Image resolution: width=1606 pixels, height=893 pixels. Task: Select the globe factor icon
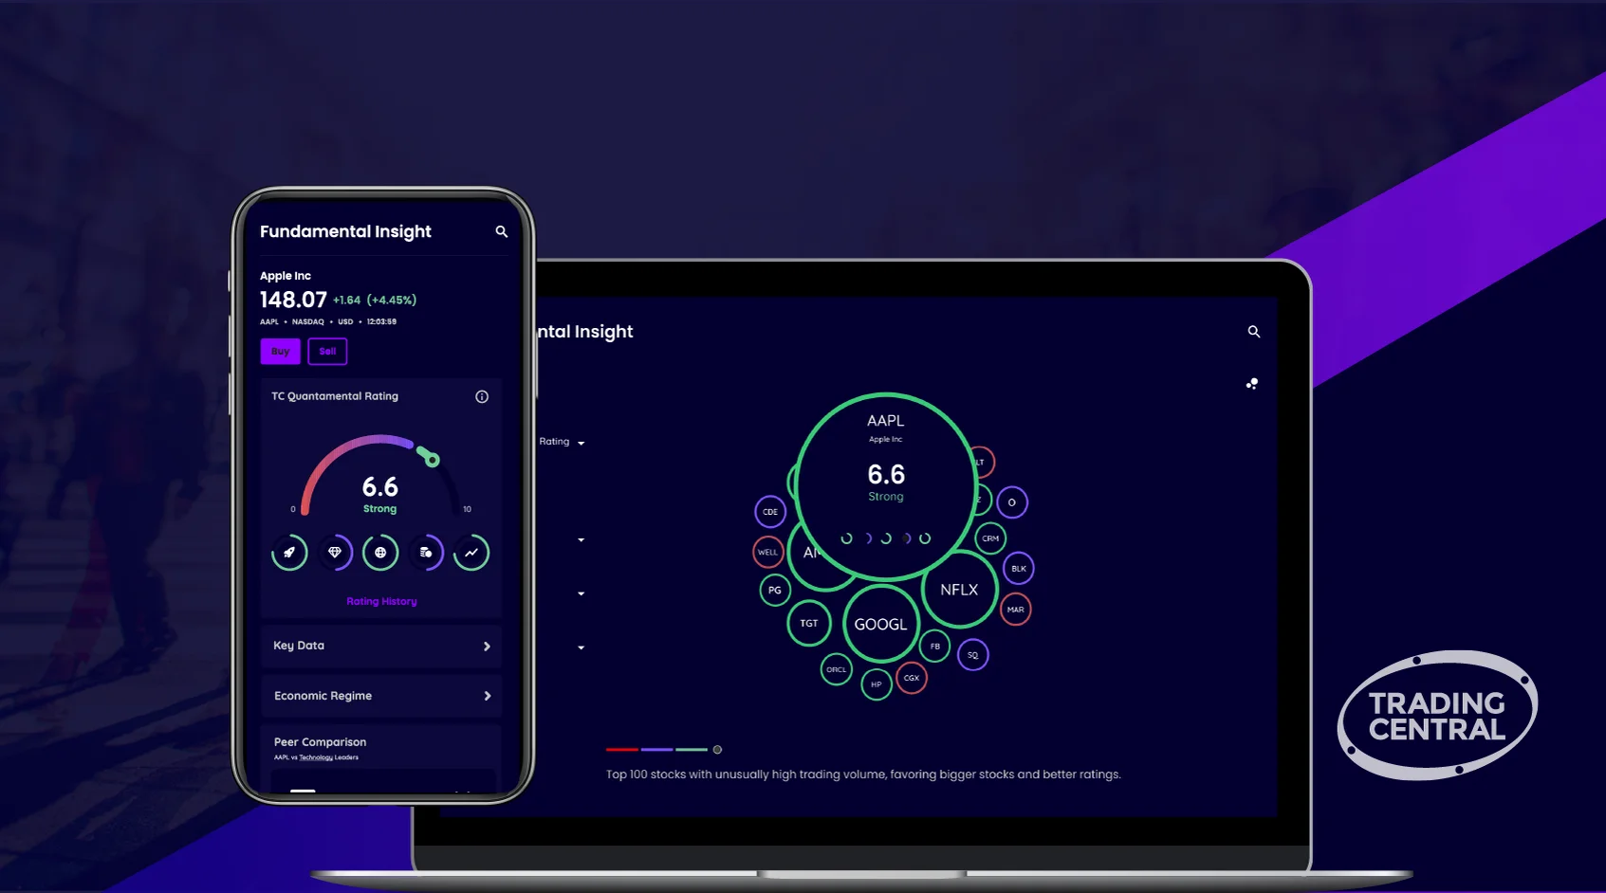[380, 553]
